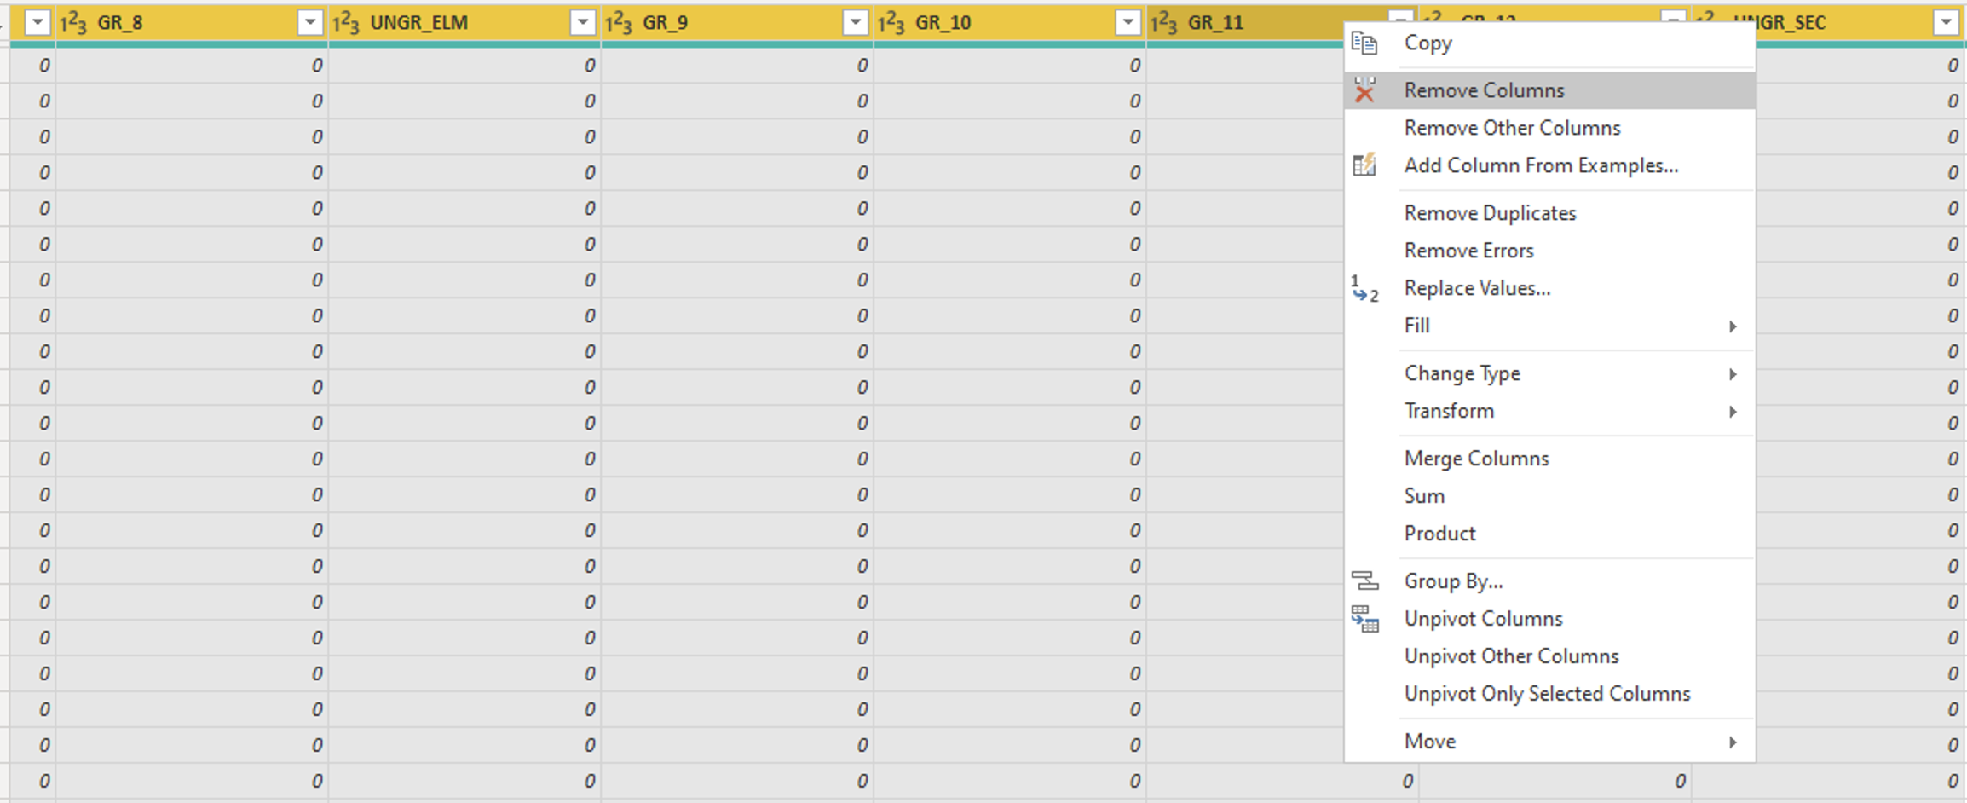Click the data type icon of GR_9
The height and width of the screenshot is (803, 1967).
pyautogui.click(x=619, y=23)
